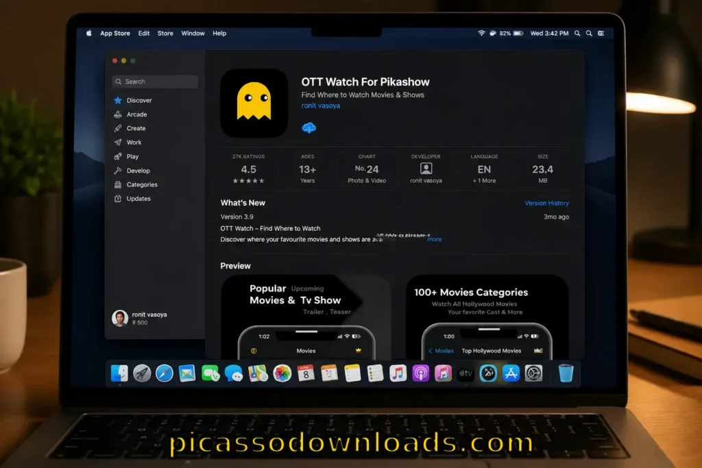The width and height of the screenshot is (702, 468).
Task: Click ronit vasoya developer link under title
Action: point(321,106)
